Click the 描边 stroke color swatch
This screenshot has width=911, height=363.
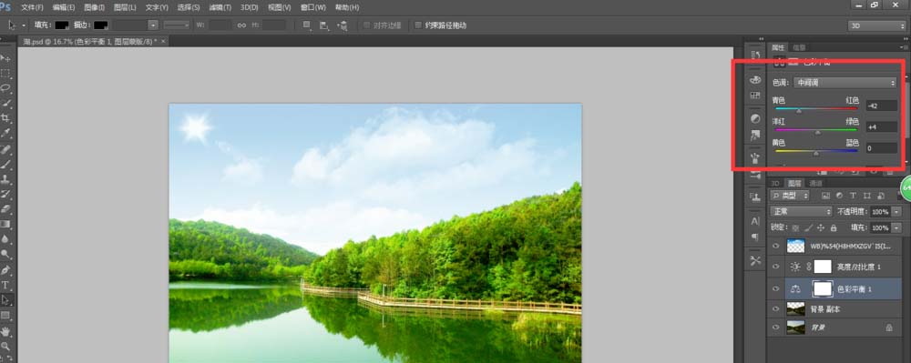pyautogui.click(x=101, y=25)
